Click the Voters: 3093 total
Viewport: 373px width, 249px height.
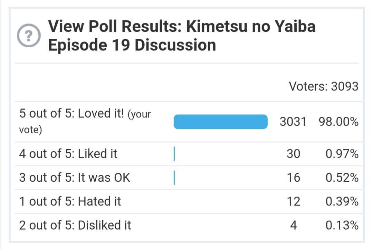pyautogui.click(x=323, y=86)
